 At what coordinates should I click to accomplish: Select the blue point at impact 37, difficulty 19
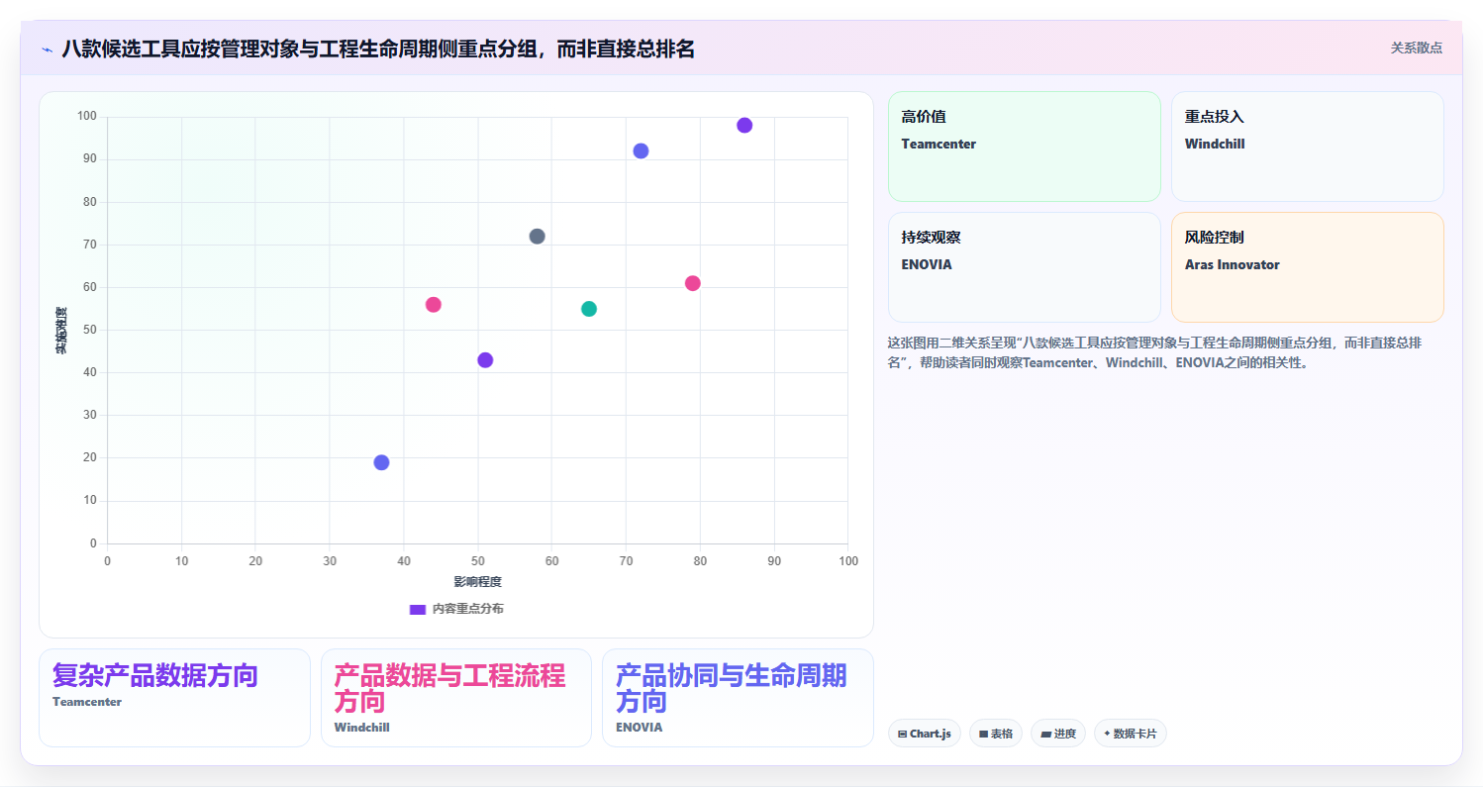pyautogui.click(x=381, y=462)
